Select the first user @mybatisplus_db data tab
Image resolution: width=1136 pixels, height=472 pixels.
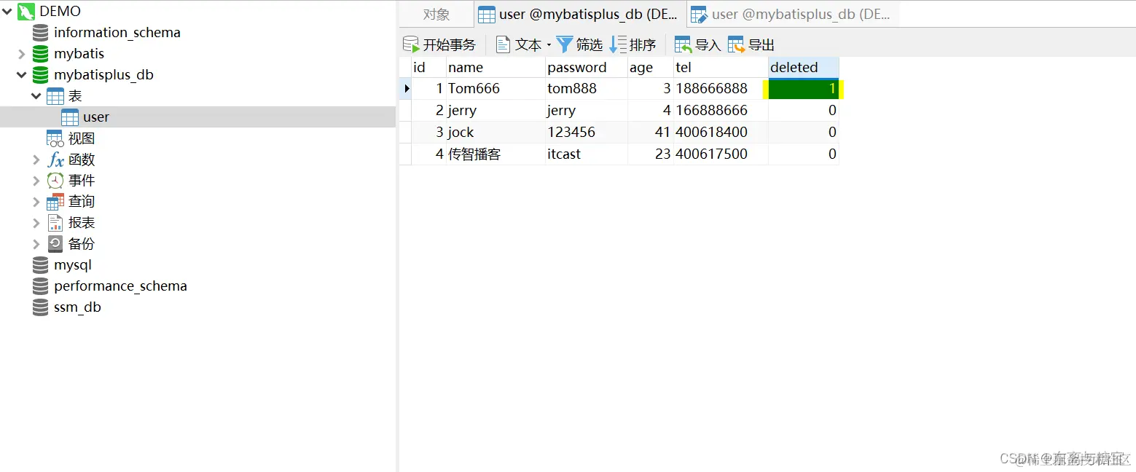point(580,15)
